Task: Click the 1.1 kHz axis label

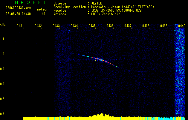Action: coord(2,39)
